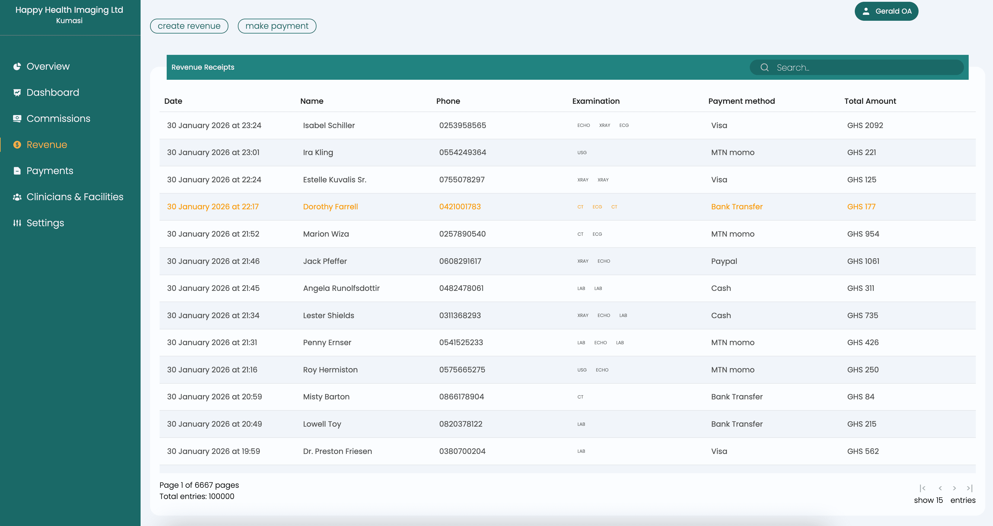
Task: Click the Revenue dollar coin icon
Action: [x=17, y=145]
